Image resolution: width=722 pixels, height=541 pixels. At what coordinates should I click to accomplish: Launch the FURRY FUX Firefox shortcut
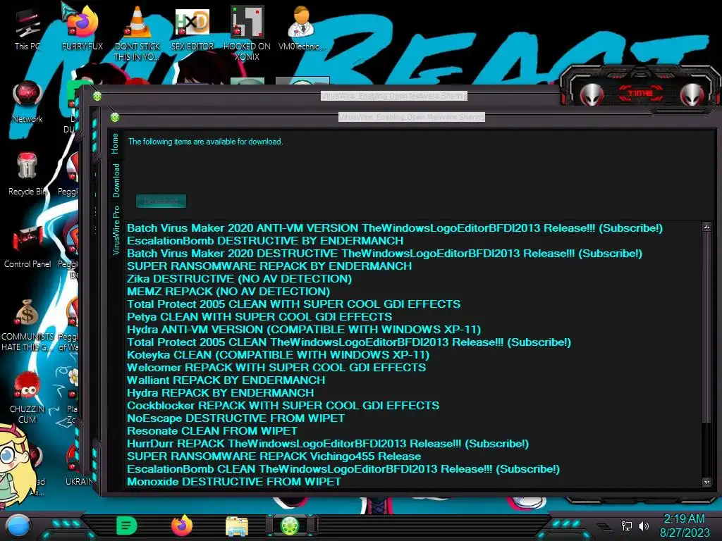(x=82, y=27)
